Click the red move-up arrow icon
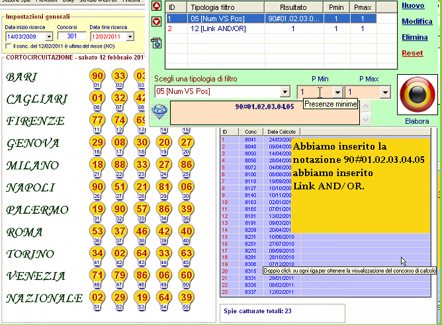 pos(156,7)
